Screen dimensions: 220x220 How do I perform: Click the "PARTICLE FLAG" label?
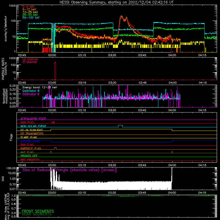click(31, 148)
